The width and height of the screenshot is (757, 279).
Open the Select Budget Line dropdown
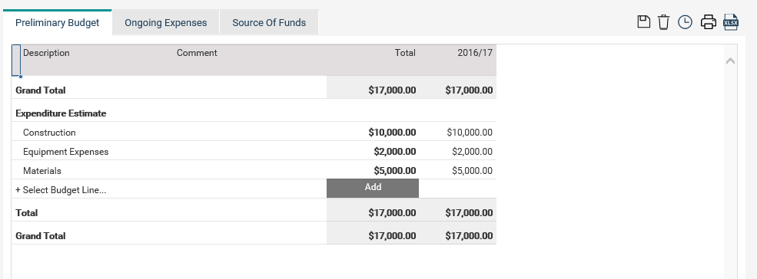pyautogui.click(x=61, y=190)
